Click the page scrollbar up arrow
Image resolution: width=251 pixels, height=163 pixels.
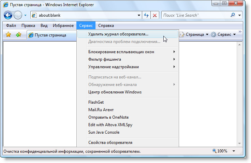(239, 45)
